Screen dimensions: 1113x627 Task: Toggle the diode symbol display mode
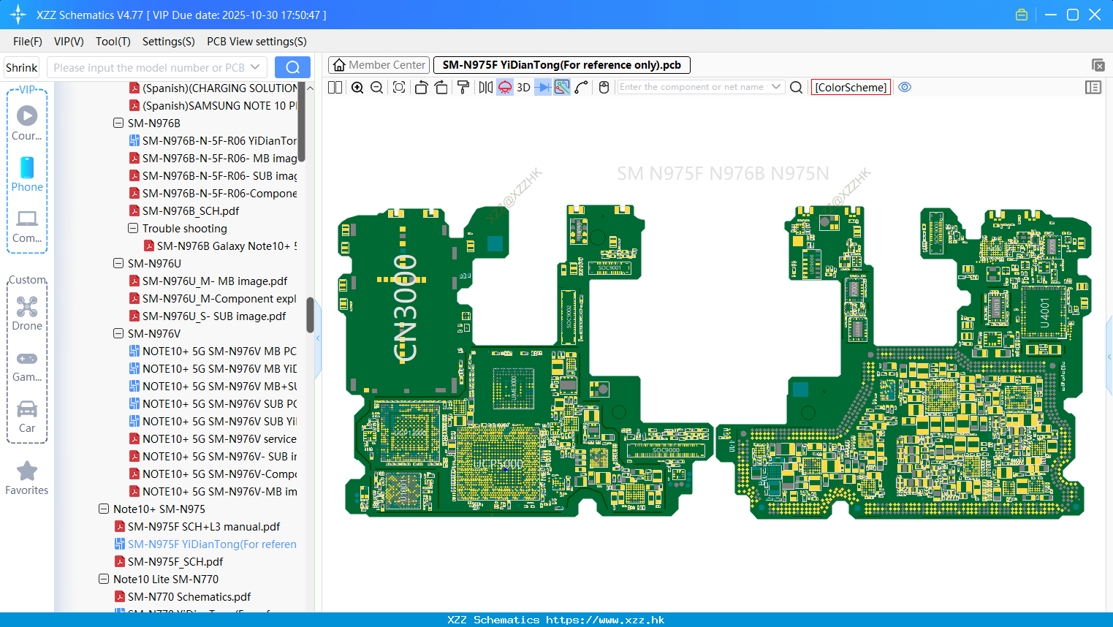click(x=543, y=87)
